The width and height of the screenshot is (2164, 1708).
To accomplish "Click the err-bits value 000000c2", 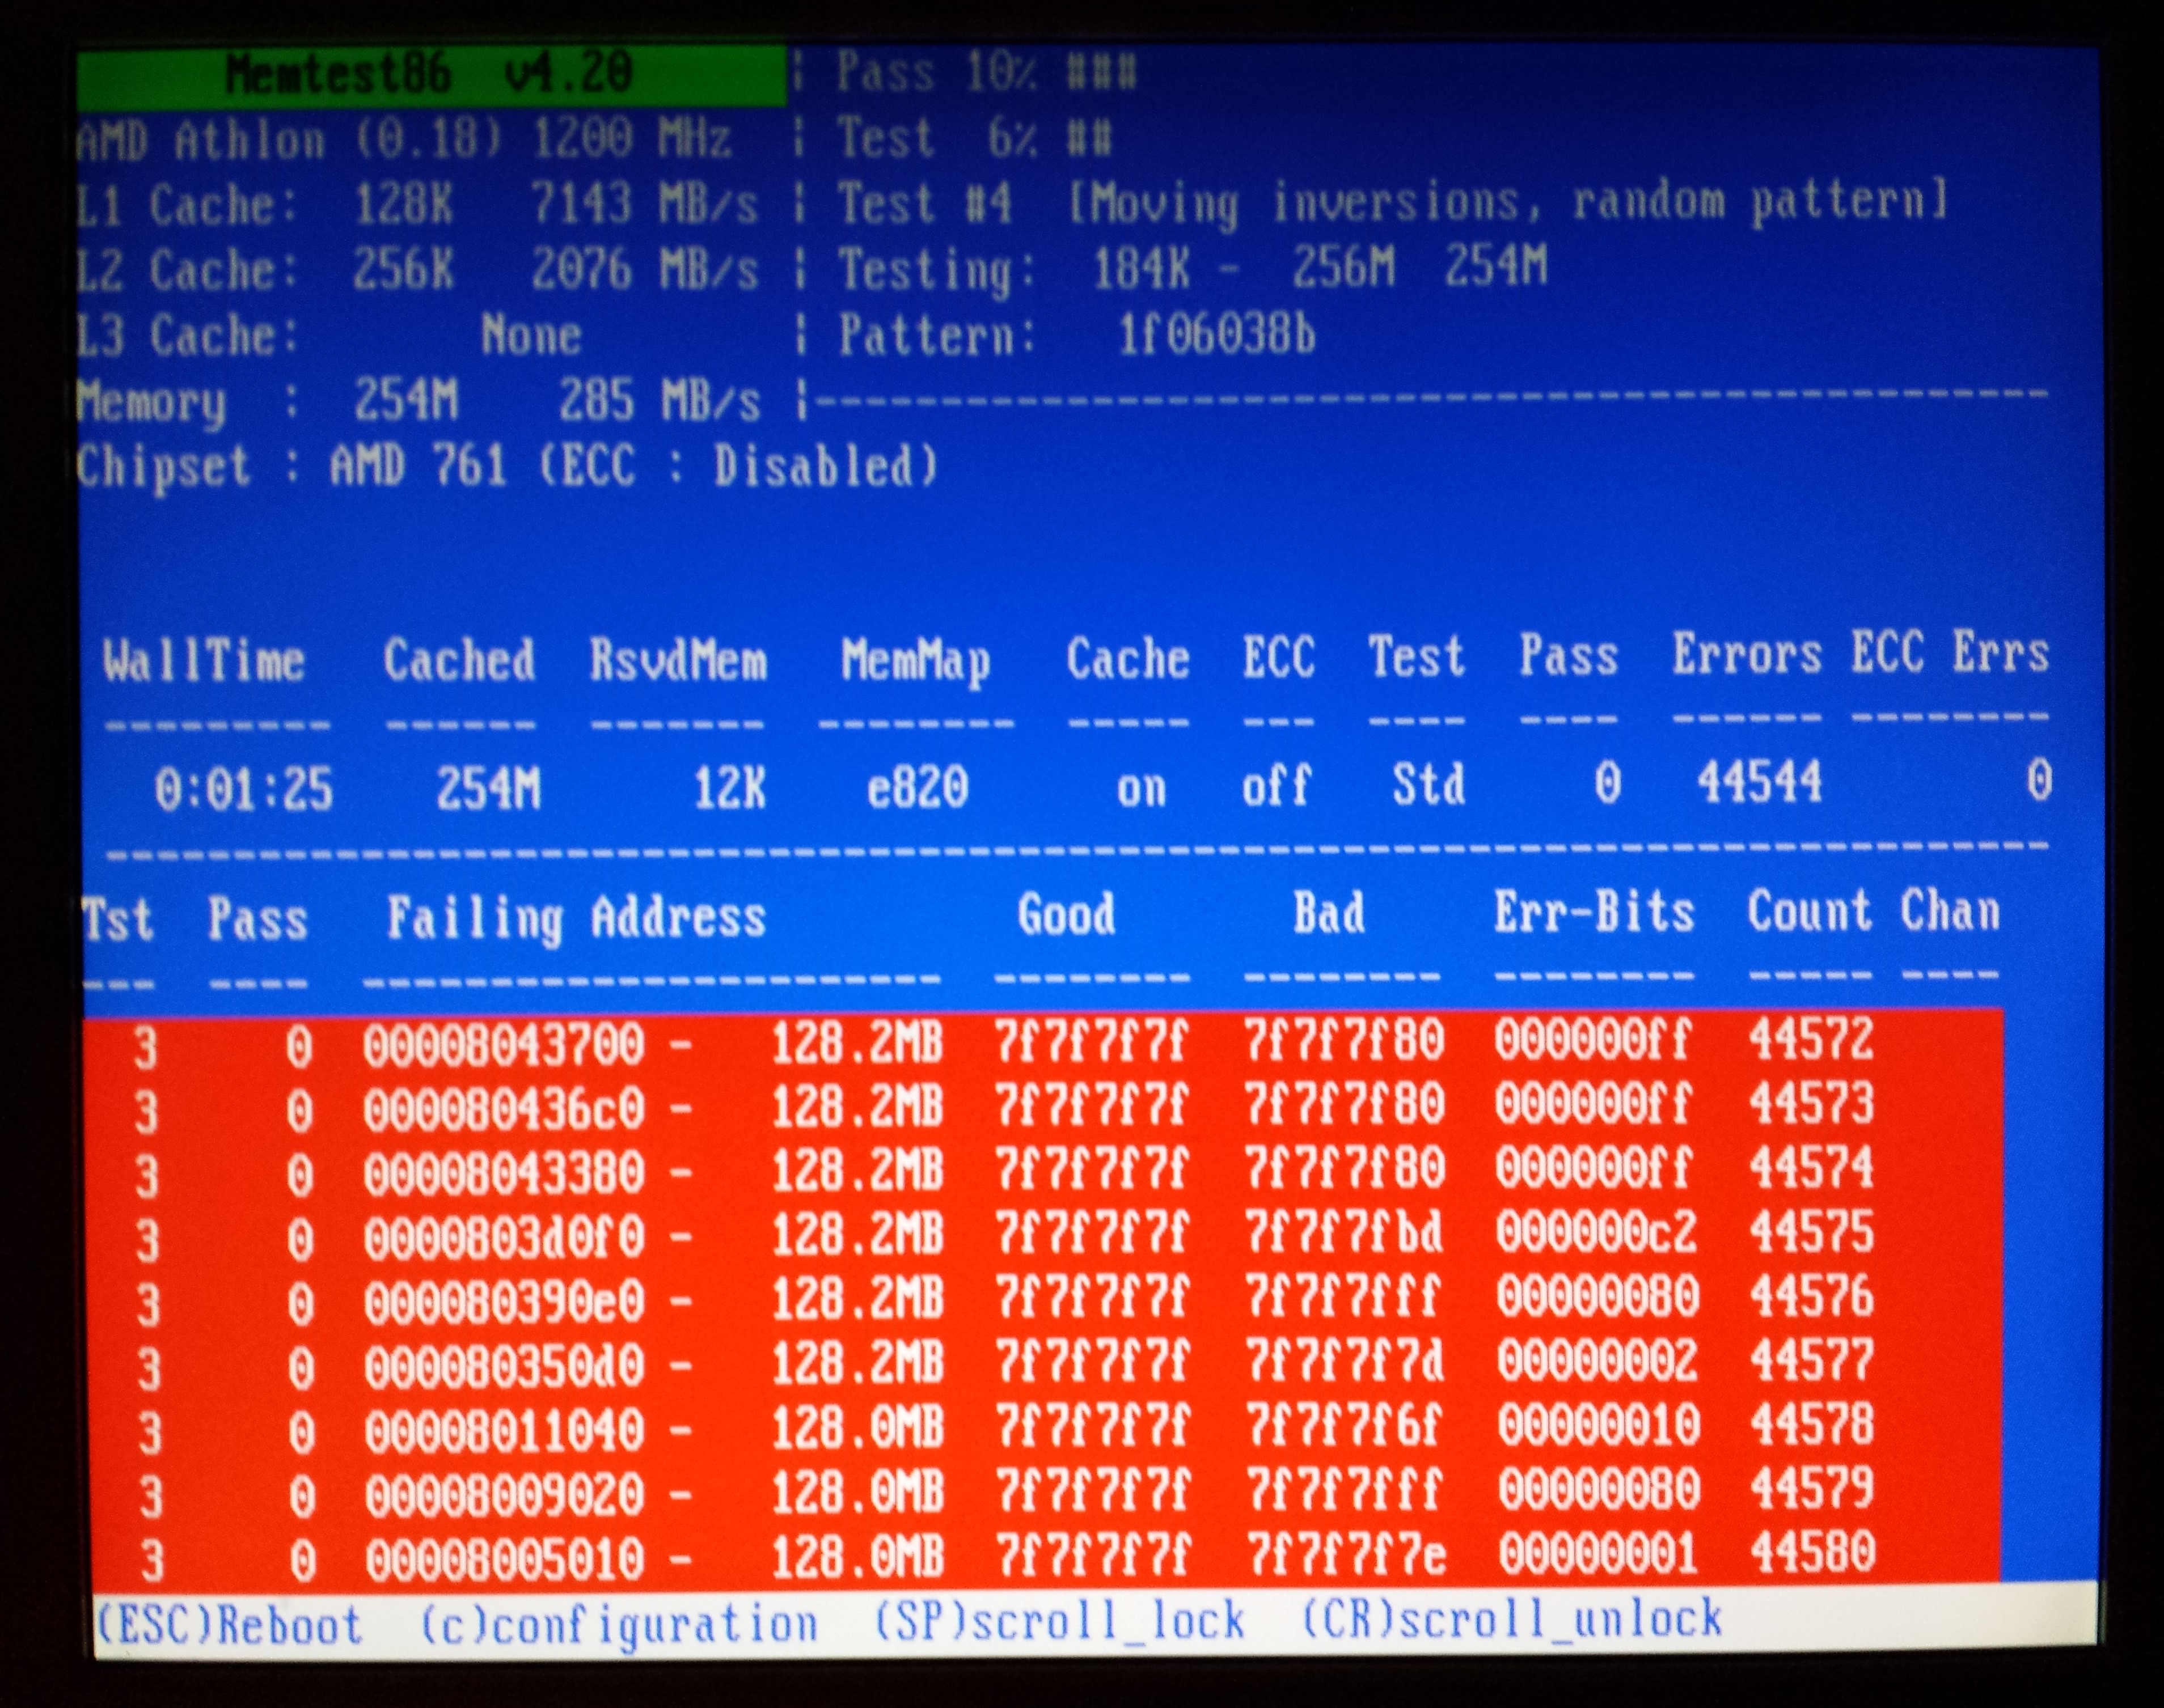I will (x=1597, y=1233).
